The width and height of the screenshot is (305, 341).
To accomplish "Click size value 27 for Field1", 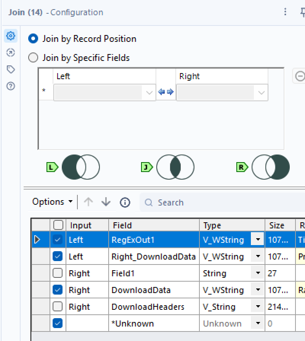I will coord(280,273).
